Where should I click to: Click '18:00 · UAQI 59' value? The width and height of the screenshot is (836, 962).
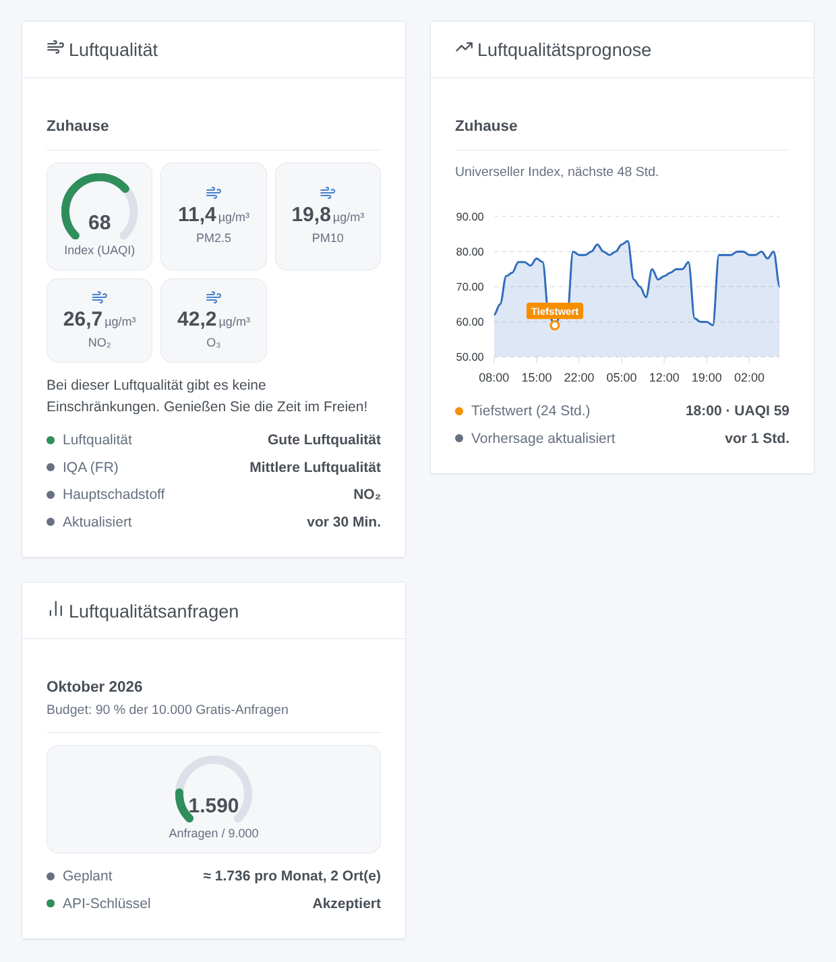[738, 411]
